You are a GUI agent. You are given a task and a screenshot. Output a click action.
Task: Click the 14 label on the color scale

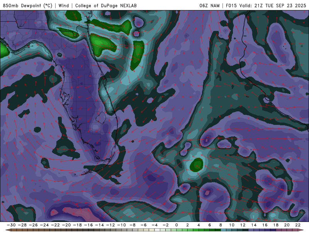click(x=254, y=225)
